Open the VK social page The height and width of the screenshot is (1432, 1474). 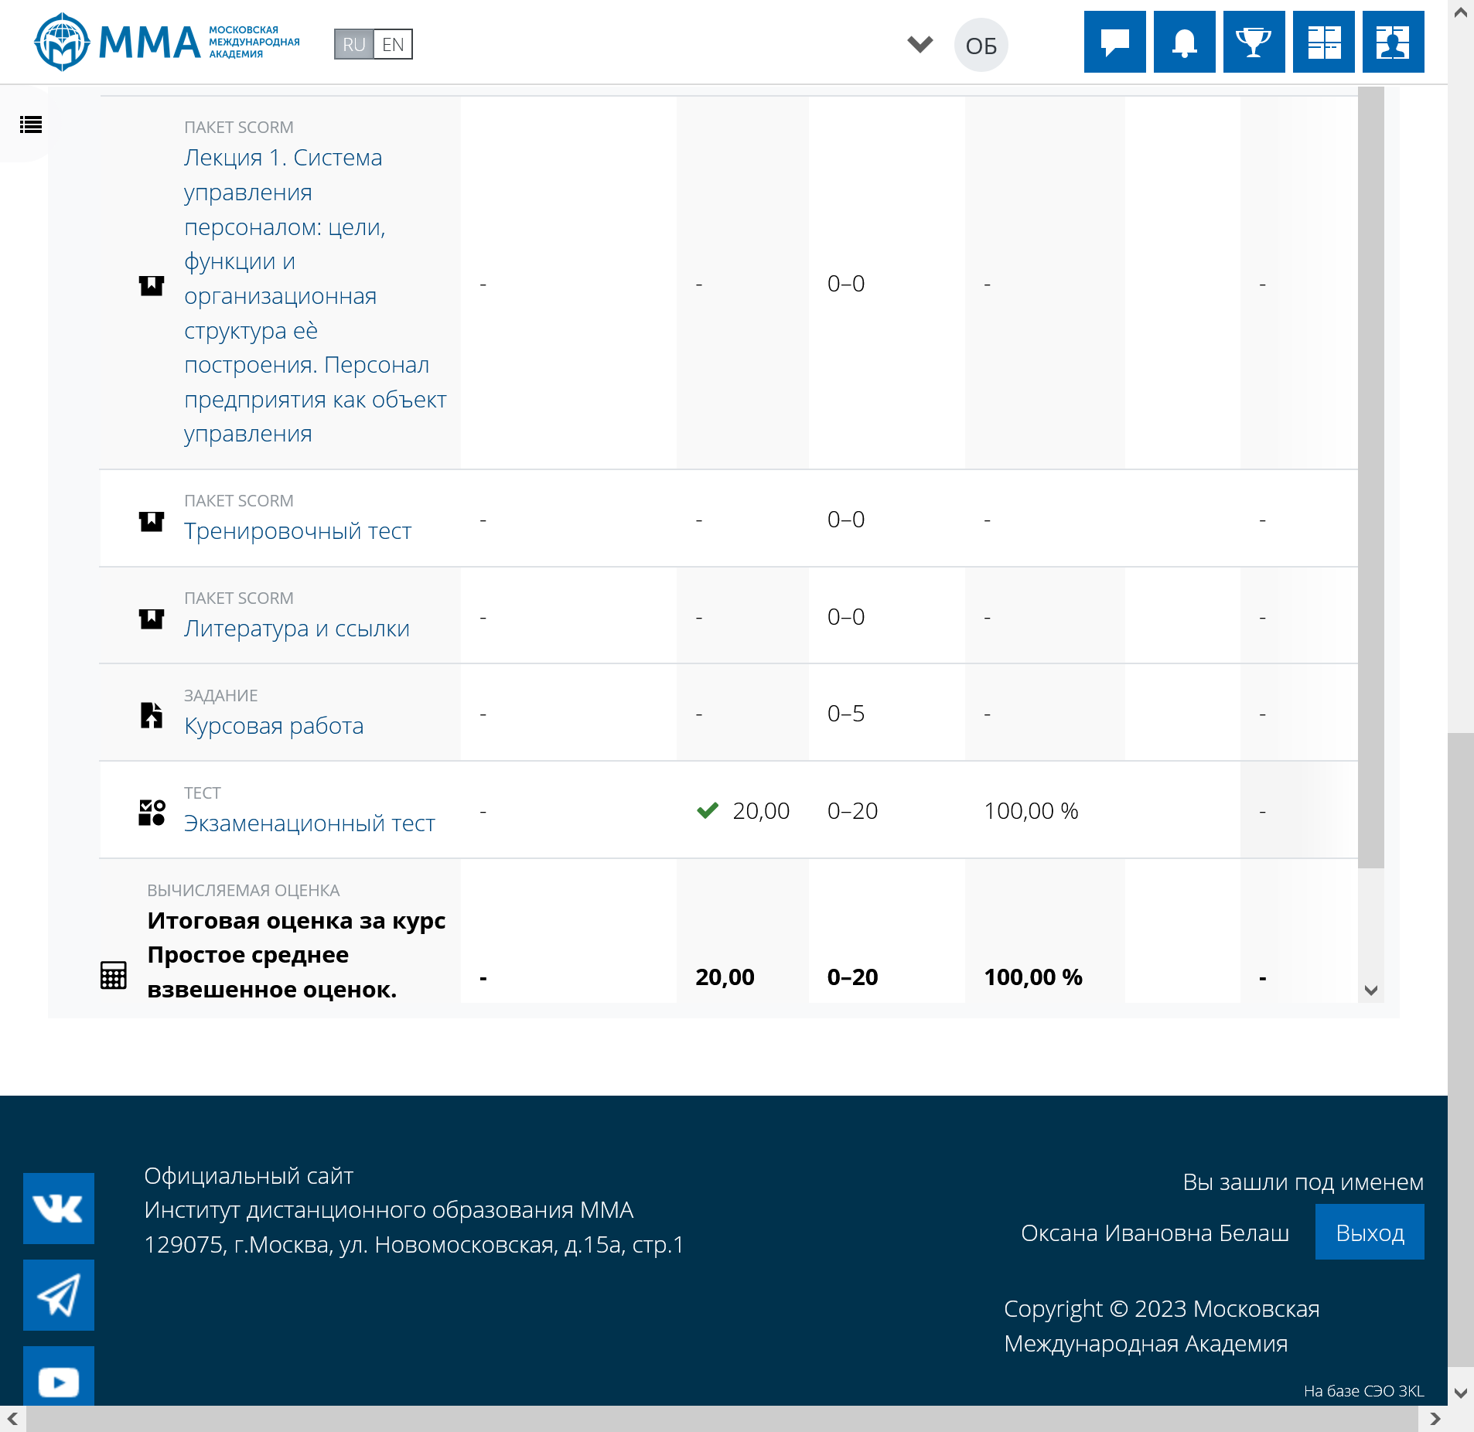(x=59, y=1208)
